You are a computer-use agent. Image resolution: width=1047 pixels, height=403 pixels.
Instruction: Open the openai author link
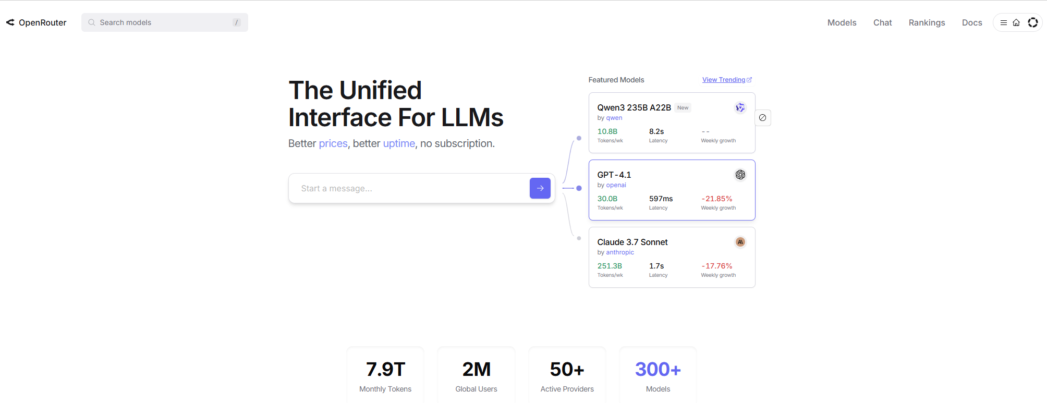click(x=616, y=185)
